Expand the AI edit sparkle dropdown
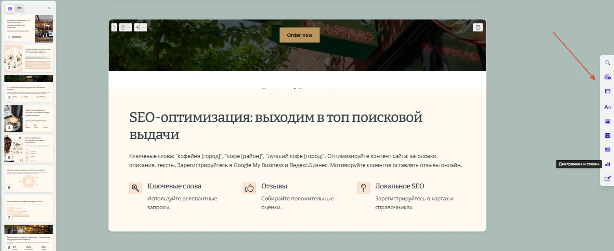The height and width of the screenshot is (251, 614). pos(140,28)
